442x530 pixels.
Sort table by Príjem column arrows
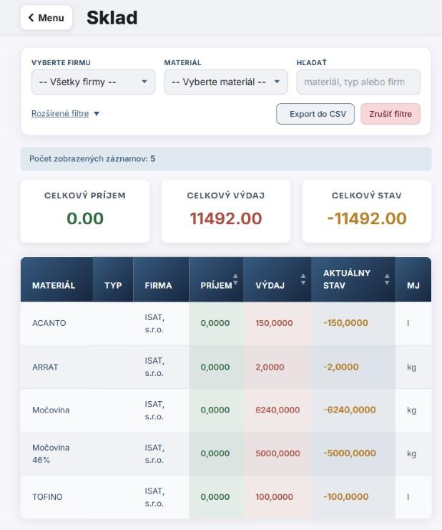(x=235, y=279)
